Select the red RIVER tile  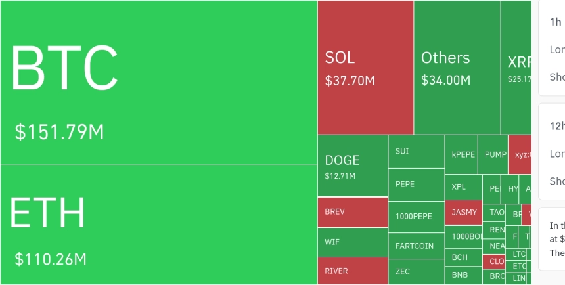352,271
